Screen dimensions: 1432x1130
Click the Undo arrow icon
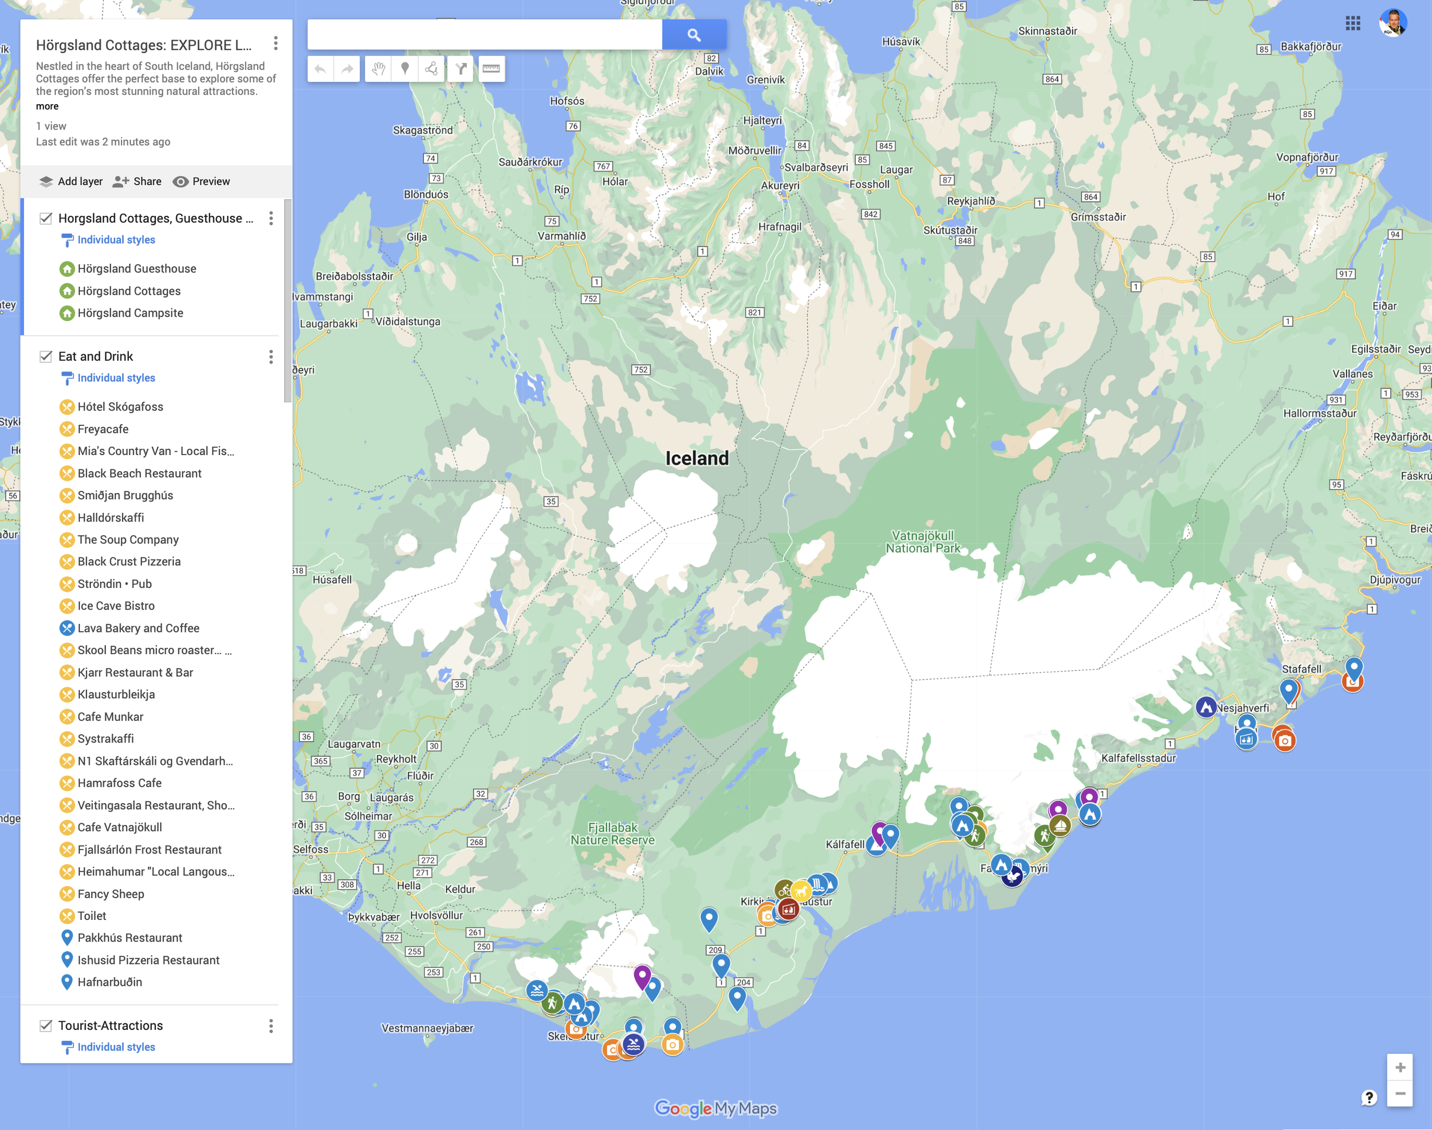coord(322,68)
